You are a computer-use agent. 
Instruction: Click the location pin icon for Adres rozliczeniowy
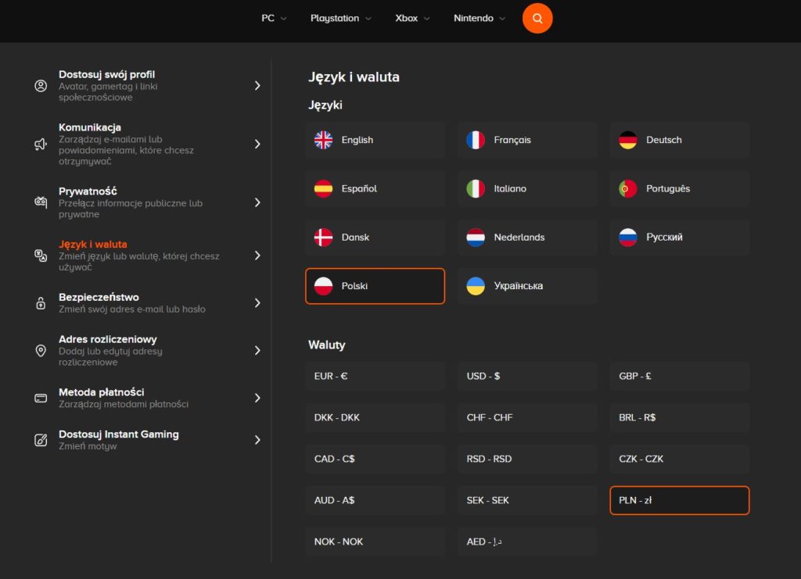point(41,351)
